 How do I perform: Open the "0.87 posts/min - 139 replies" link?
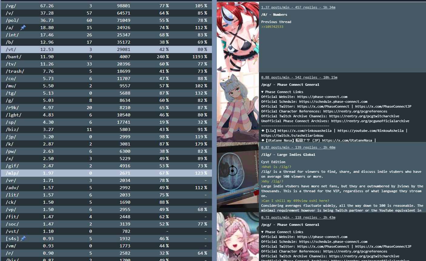point(298,147)
